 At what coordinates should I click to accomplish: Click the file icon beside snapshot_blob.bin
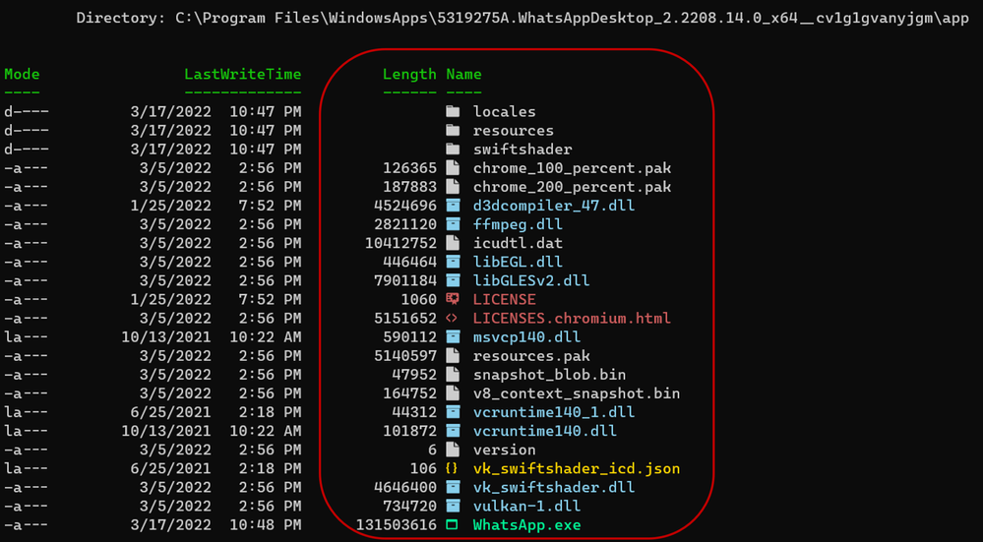click(x=453, y=375)
